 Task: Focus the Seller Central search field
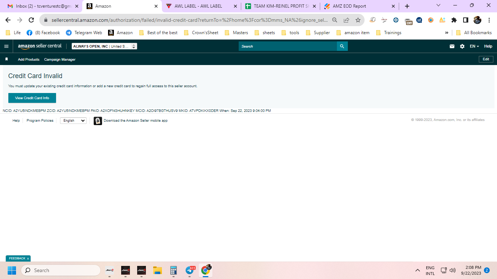(288, 46)
